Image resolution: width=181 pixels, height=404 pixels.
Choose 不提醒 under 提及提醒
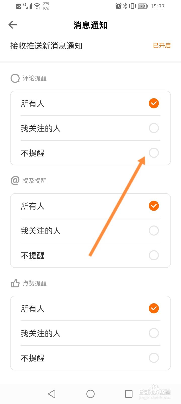pos(154,255)
